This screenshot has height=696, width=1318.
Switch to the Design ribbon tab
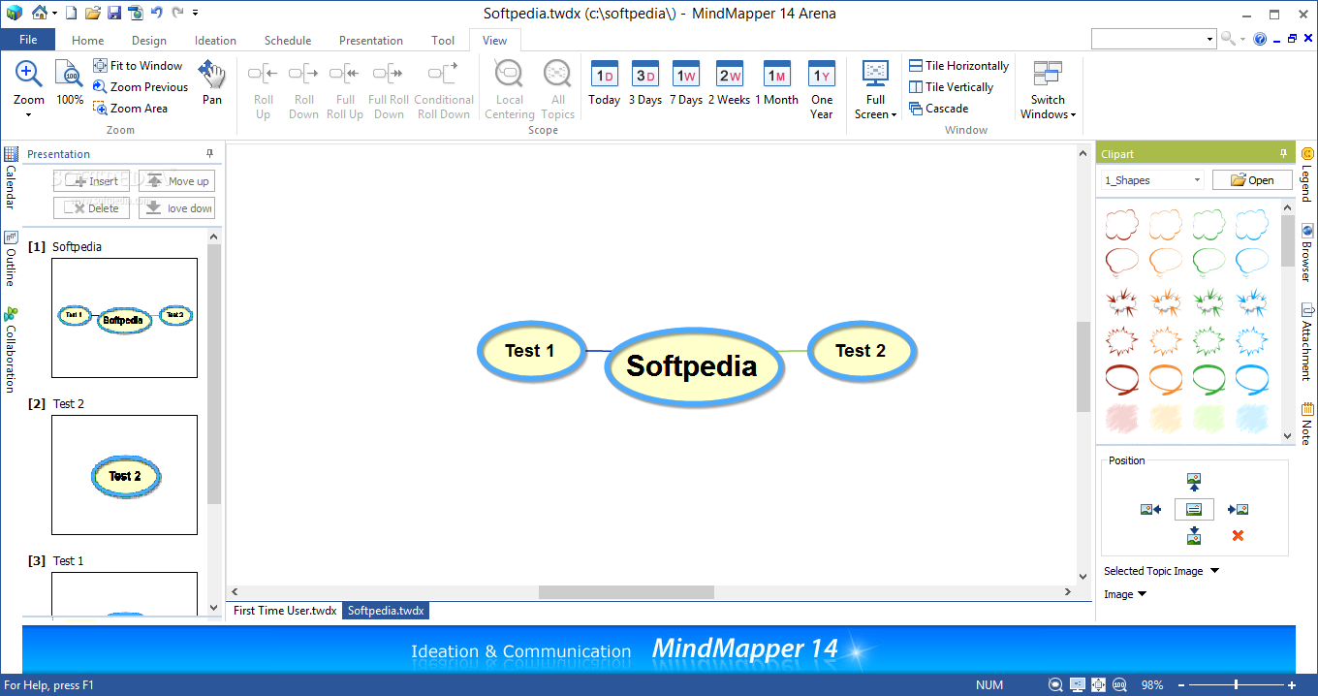tap(149, 41)
